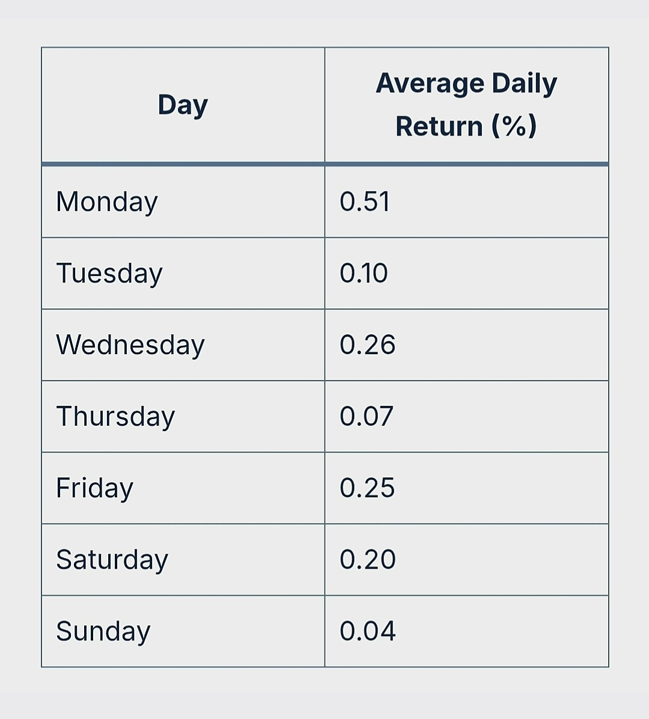
Task: Select the Friday cell
Action: [94, 488]
